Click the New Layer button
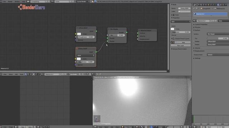Image resolution: width=229 pixels, height=128 pixels. 180,46
